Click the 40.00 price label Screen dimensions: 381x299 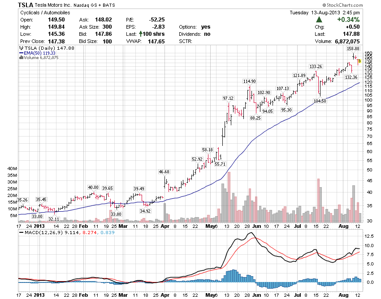pos(93,188)
